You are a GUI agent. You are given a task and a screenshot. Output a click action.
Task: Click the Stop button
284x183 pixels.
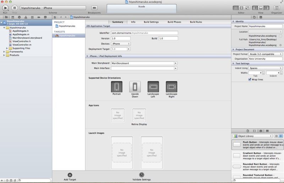(x=15, y=8)
